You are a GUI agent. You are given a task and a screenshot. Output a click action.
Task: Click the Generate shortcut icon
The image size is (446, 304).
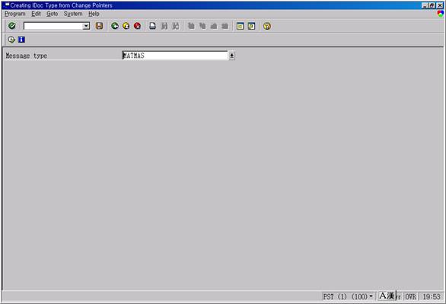pyautogui.click(x=251, y=26)
